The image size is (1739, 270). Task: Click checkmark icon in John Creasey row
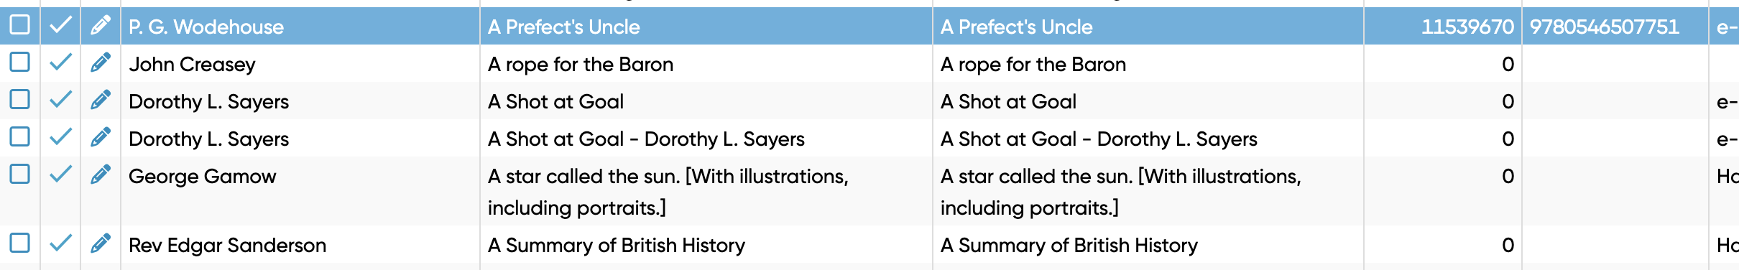click(x=61, y=62)
